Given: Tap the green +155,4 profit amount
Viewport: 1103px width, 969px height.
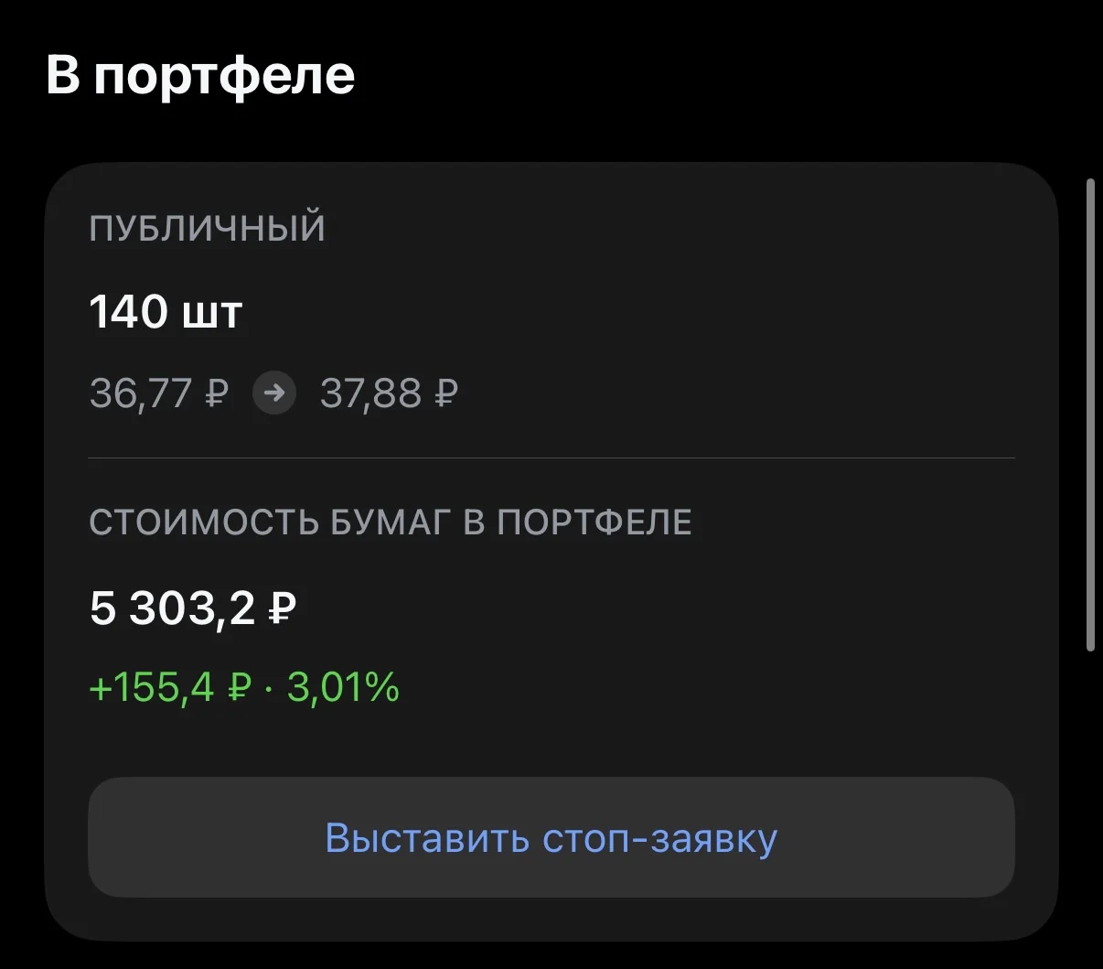Looking at the screenshot, I should point(152,687).
